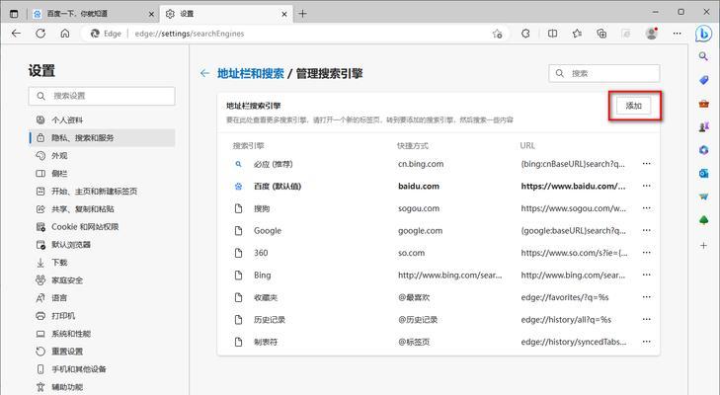This screenshot has height=395, width=720.
Task: Open the tab actions menu icon
Action: point(14,14)
